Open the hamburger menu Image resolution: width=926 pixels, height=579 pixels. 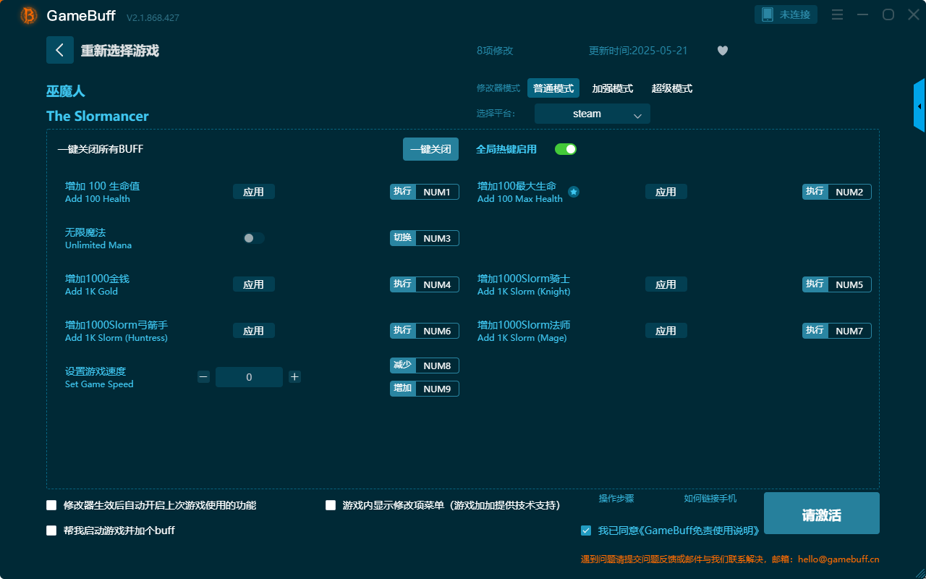tap(837, 14)
